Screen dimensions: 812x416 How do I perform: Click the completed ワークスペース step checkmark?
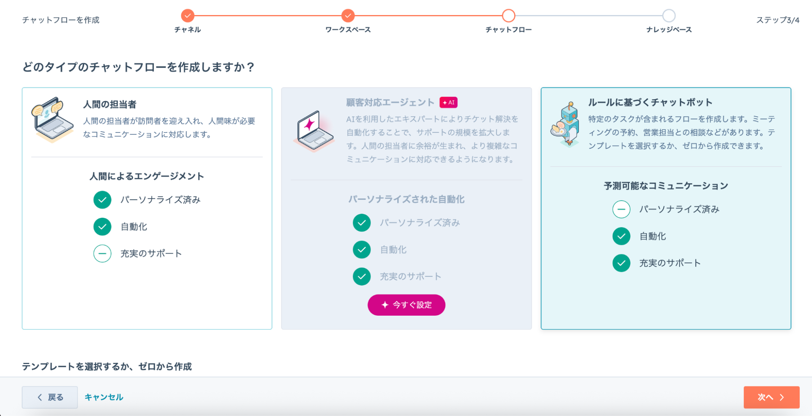click(x=348, y=16)
